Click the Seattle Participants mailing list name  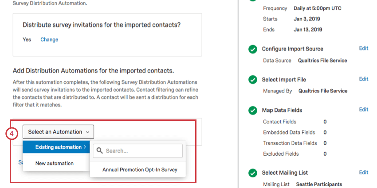coord(319,184)
